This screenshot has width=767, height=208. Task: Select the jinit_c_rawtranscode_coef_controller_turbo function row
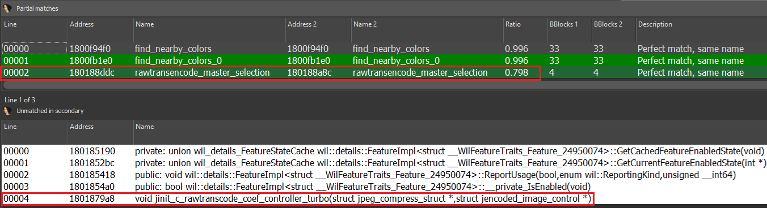(383, 198)
